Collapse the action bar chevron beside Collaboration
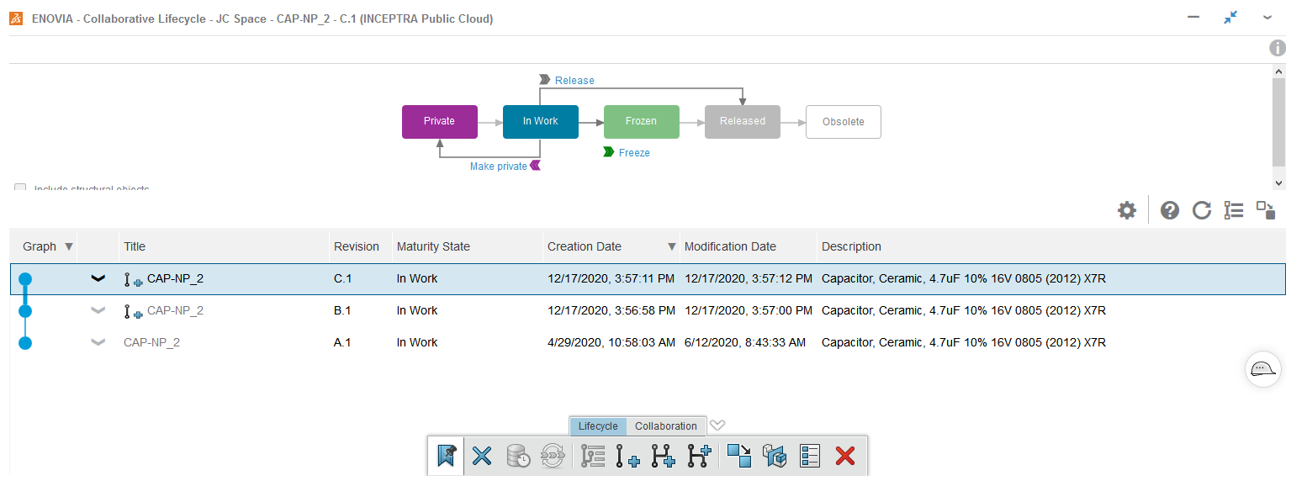This screenshot has width=1291, height=481. point(717,425)
